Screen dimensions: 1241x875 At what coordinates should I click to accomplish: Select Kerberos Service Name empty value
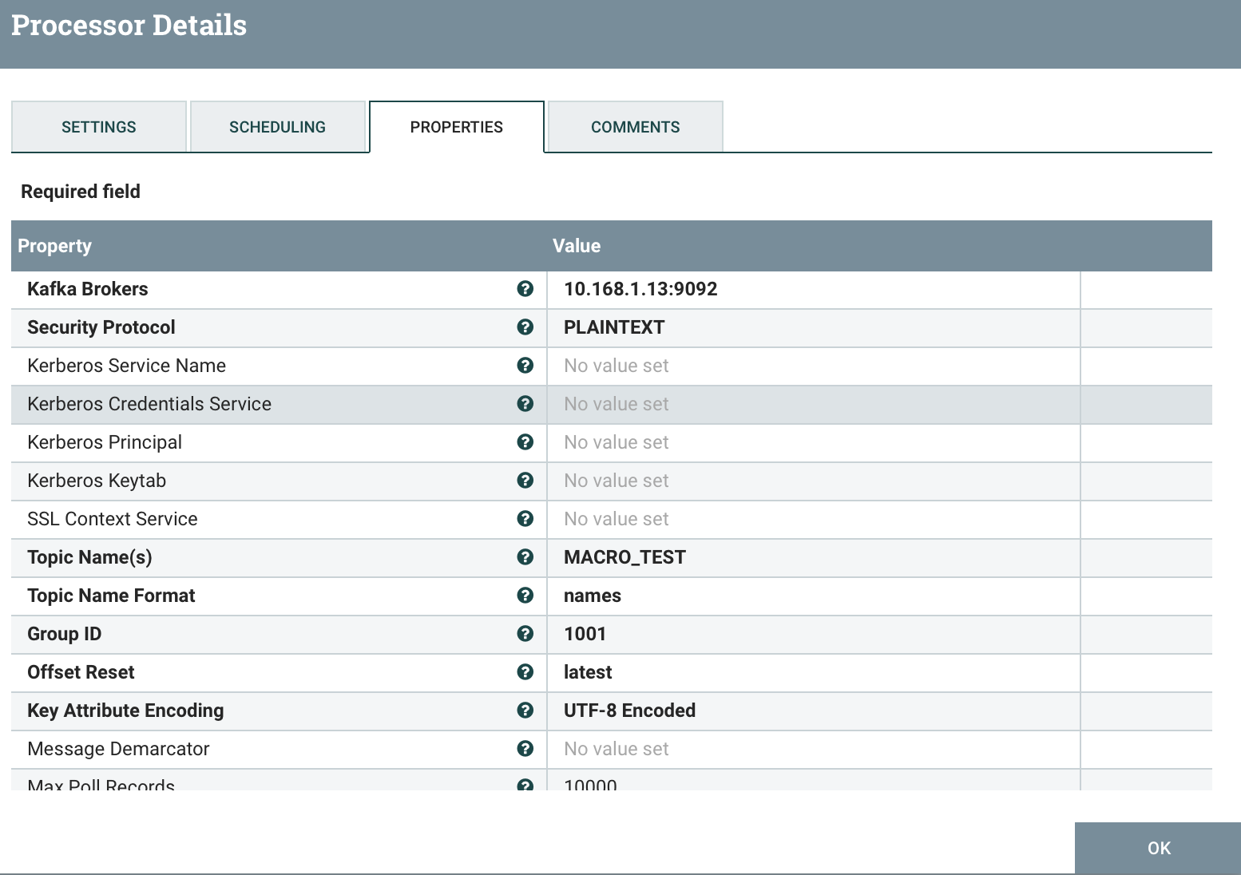click(x=616, y=366)
